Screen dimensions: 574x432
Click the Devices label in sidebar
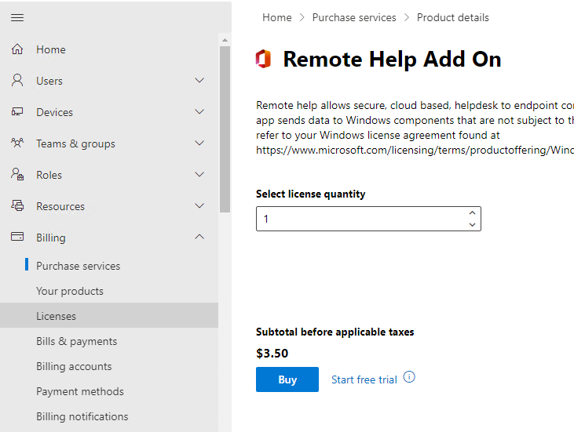pyautogui.click(x=54, y=112)
